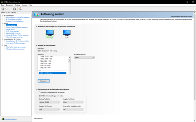Click the back arrow (Zurück) toolbar icon
This screenshot has width=196, height=122.
pyautogui.click(x=3, y=9)
